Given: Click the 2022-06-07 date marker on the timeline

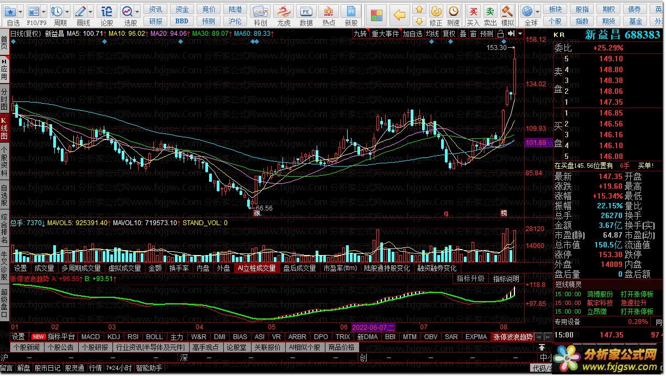Looking at the screenshot, I should pos(374,328).
